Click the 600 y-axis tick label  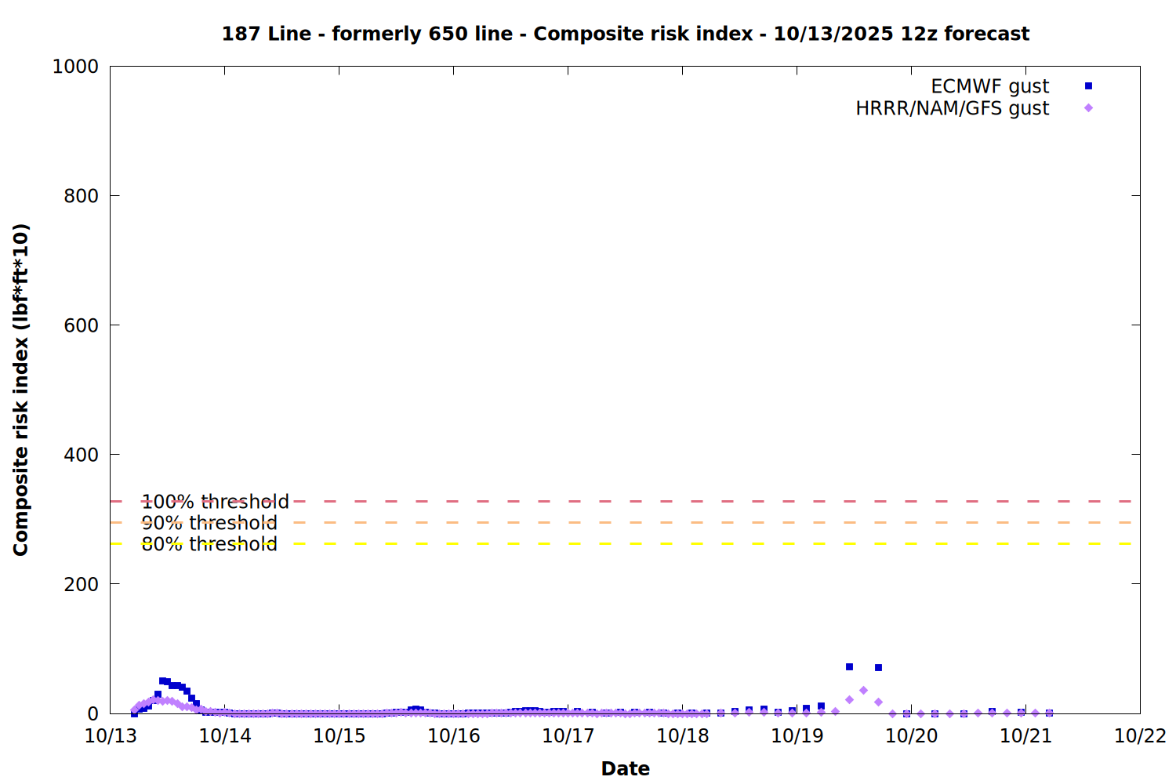81,325
